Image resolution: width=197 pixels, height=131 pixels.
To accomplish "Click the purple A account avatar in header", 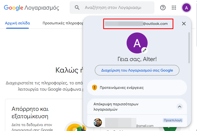I will coord(186,8).
